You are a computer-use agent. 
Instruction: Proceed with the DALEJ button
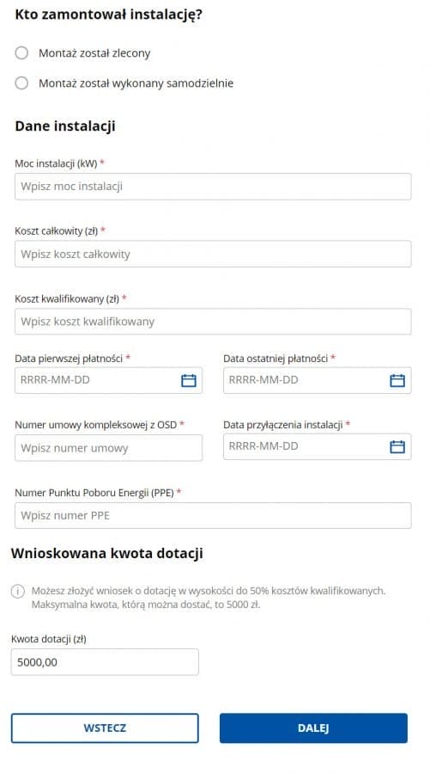313,728
